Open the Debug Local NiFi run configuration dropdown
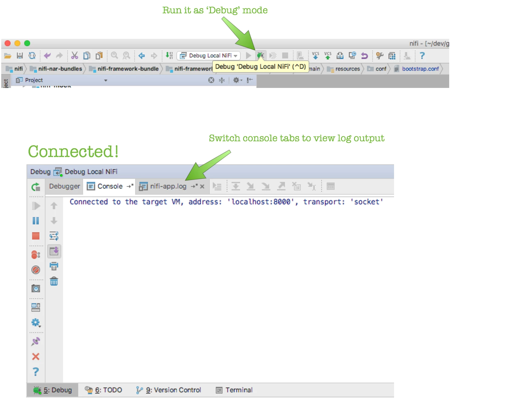The image size is (508, 399). pyautogui.click(x=209, y=55)
